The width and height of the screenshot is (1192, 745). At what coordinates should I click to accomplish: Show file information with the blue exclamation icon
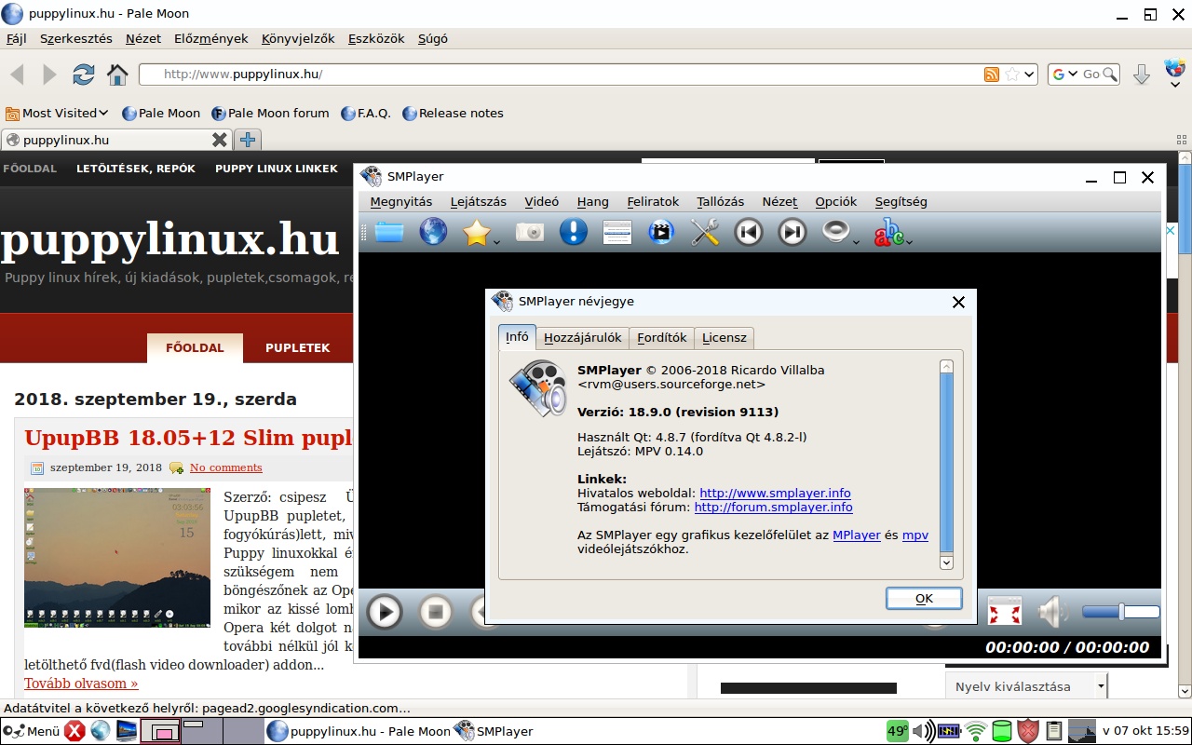coord(574,232)
